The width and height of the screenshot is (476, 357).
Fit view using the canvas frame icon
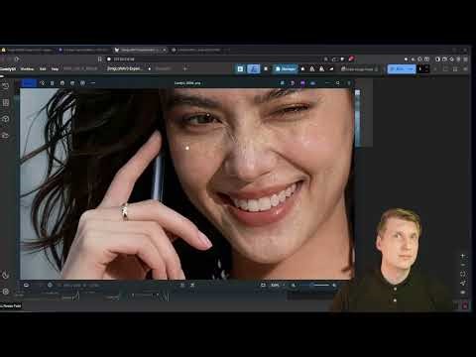(x=463, y=274)
